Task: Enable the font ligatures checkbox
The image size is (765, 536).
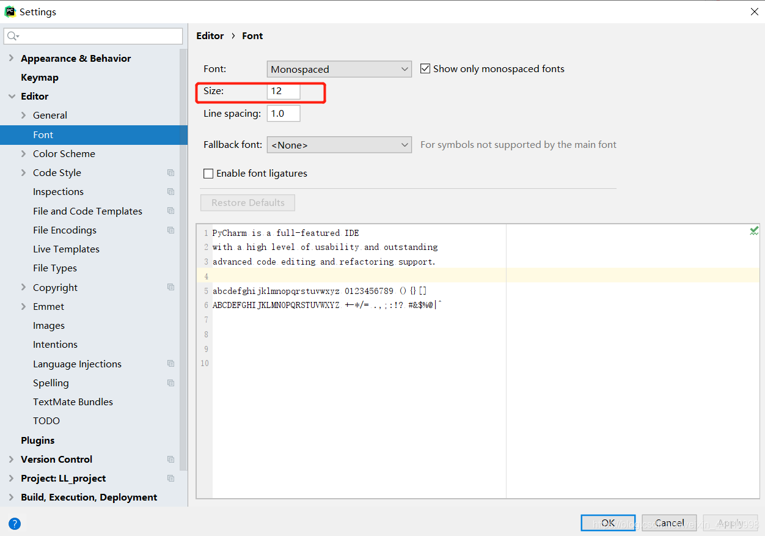Action: (208, 174)
